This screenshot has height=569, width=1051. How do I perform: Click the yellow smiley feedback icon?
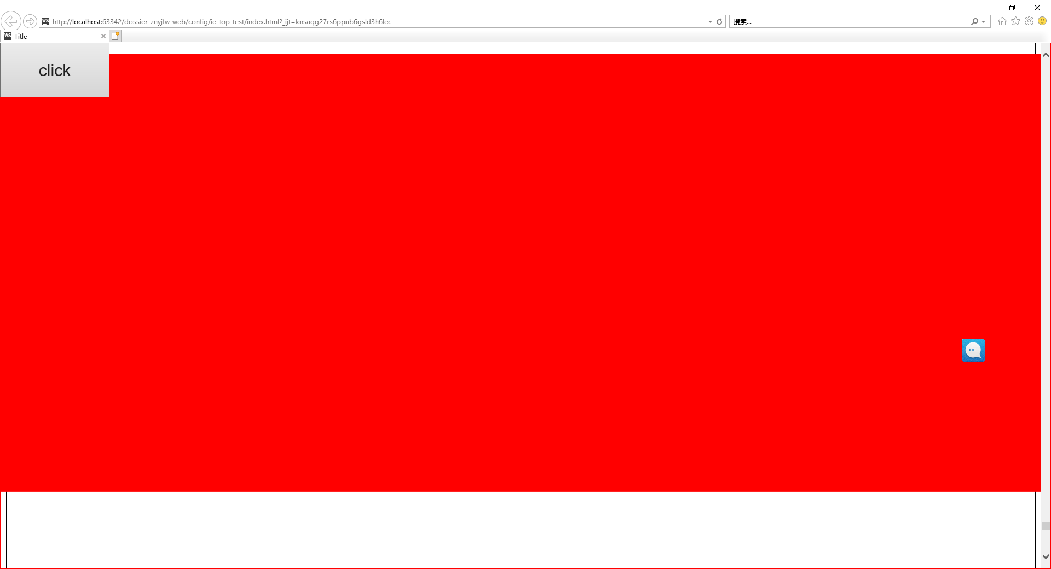click(1042, 21)
